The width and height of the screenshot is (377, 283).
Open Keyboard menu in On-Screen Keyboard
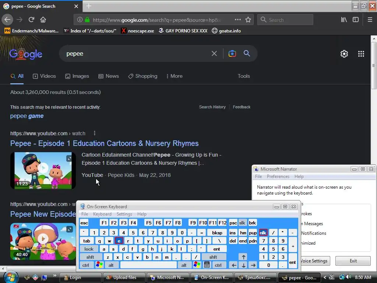[x=102, y=214]
